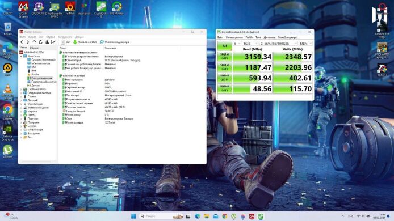The width and height of the screenshot is (394, 221).
Task: Click the Звіт report button in AIDA64
Action: point(66,42)
